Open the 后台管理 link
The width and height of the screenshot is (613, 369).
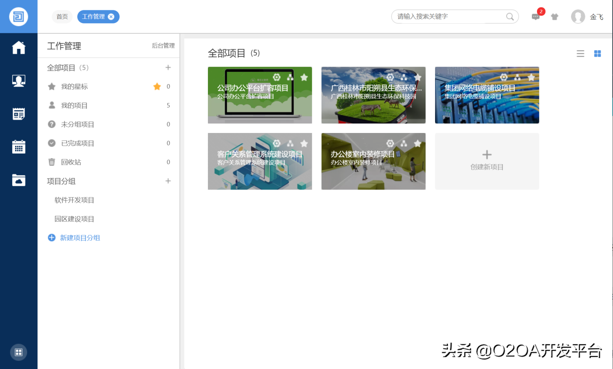163,46
